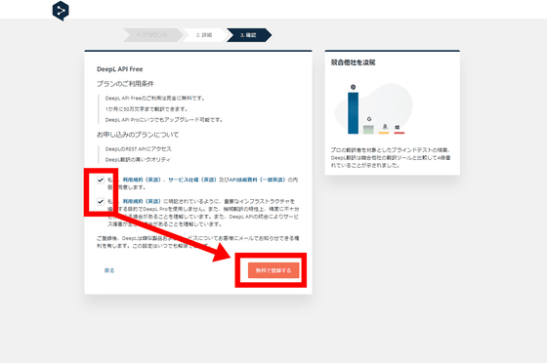Click the blind test description paragraph
Viewport: 547px width, 363px height.
[391, 157]
